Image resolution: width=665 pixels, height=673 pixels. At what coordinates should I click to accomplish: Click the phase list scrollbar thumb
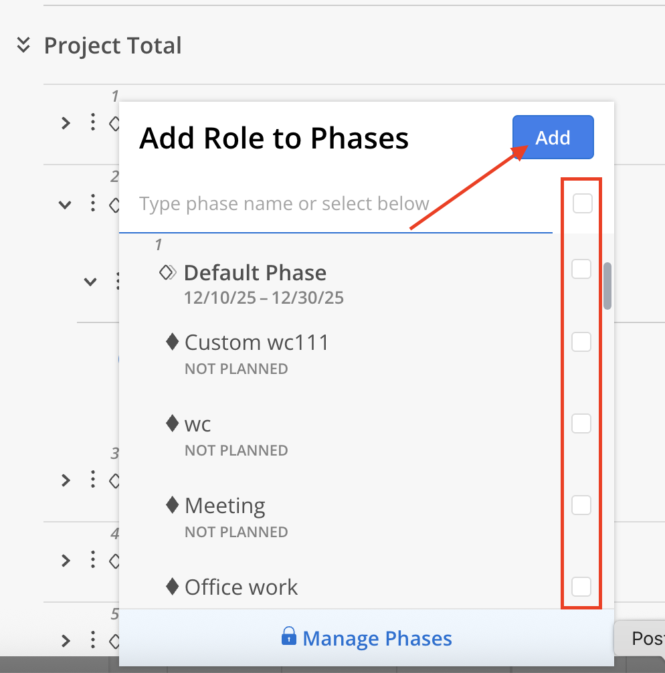click(607, 286)
